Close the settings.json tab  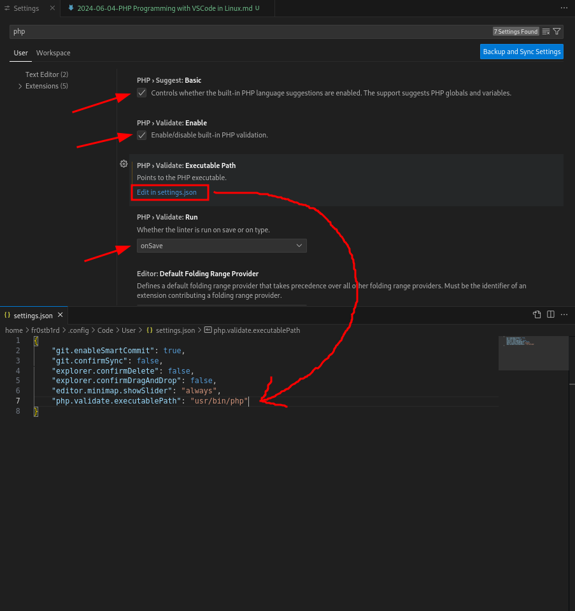[60, 314]
